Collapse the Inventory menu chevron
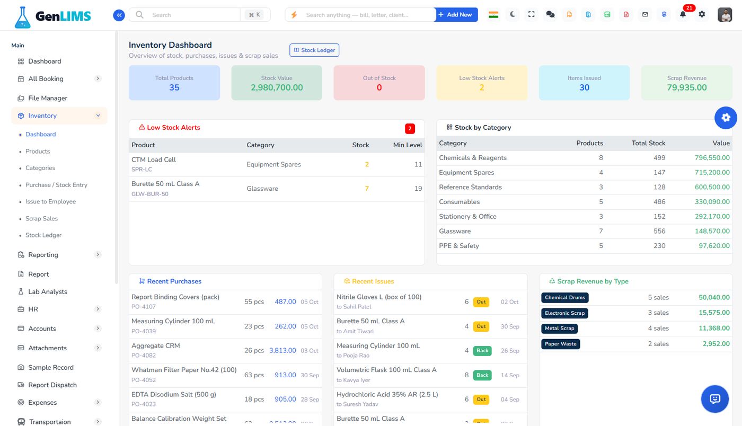Viewport: 742px width, 426px height. pos(98,116)
